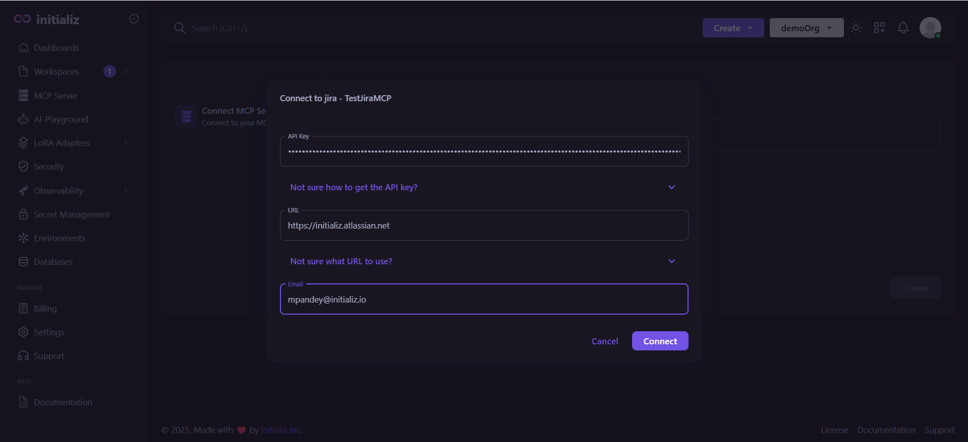The width and height of the screenshot is (968, 442).
Task: Open the demoOrg organization dropdown
Action: click(807, 28)
